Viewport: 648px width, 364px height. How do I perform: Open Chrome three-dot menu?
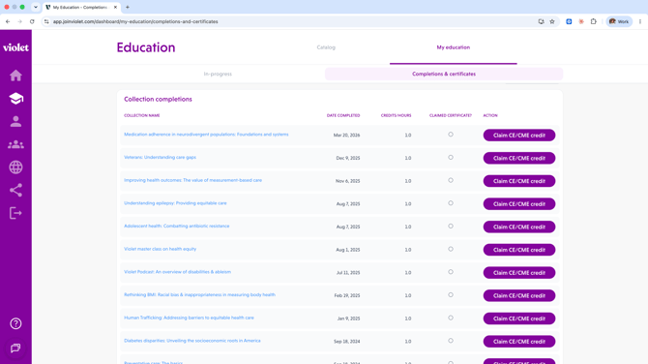[x=640, y=21]
